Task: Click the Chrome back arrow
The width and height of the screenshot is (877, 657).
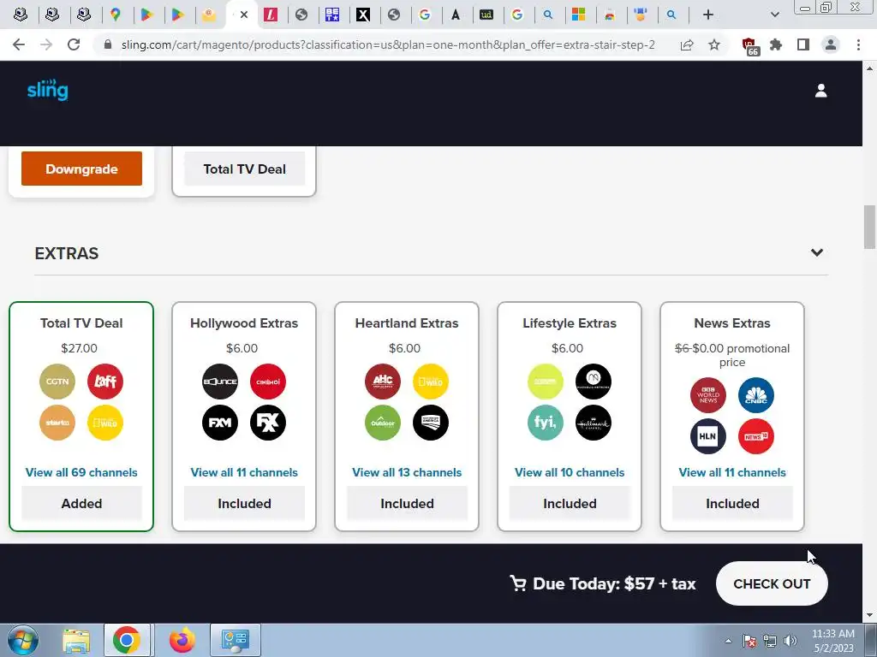Action: [19, 44]
